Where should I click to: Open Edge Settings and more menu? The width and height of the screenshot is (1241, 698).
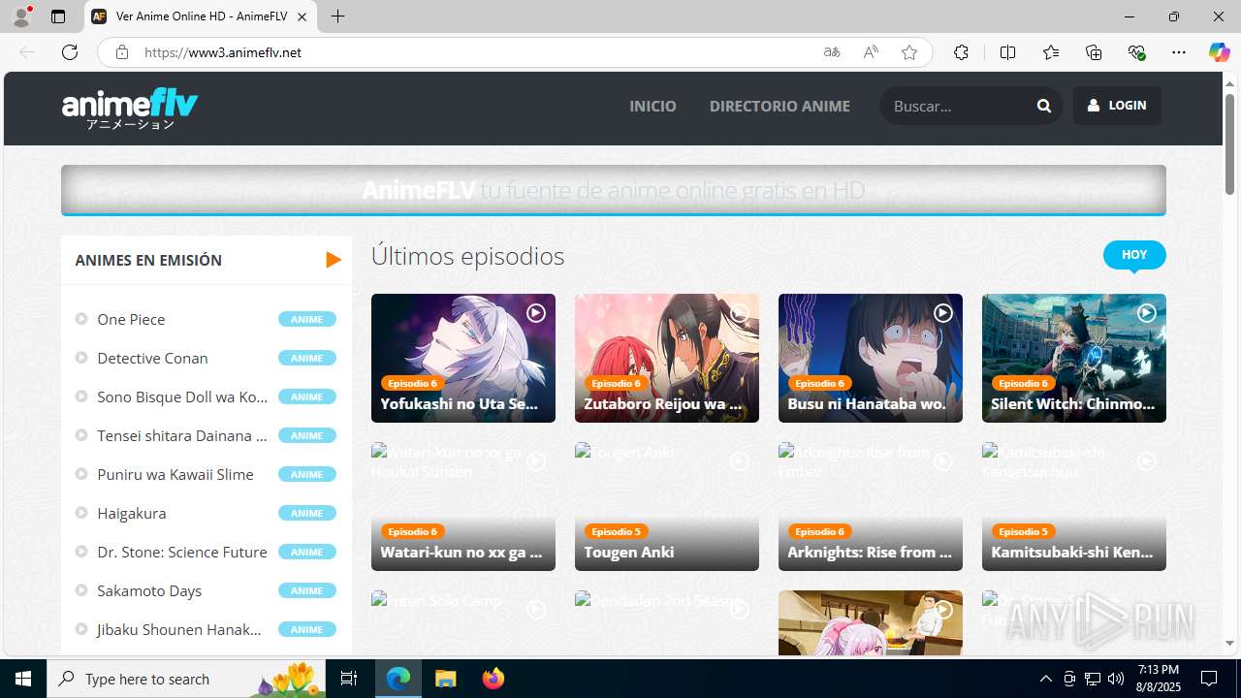(1179, 52)
